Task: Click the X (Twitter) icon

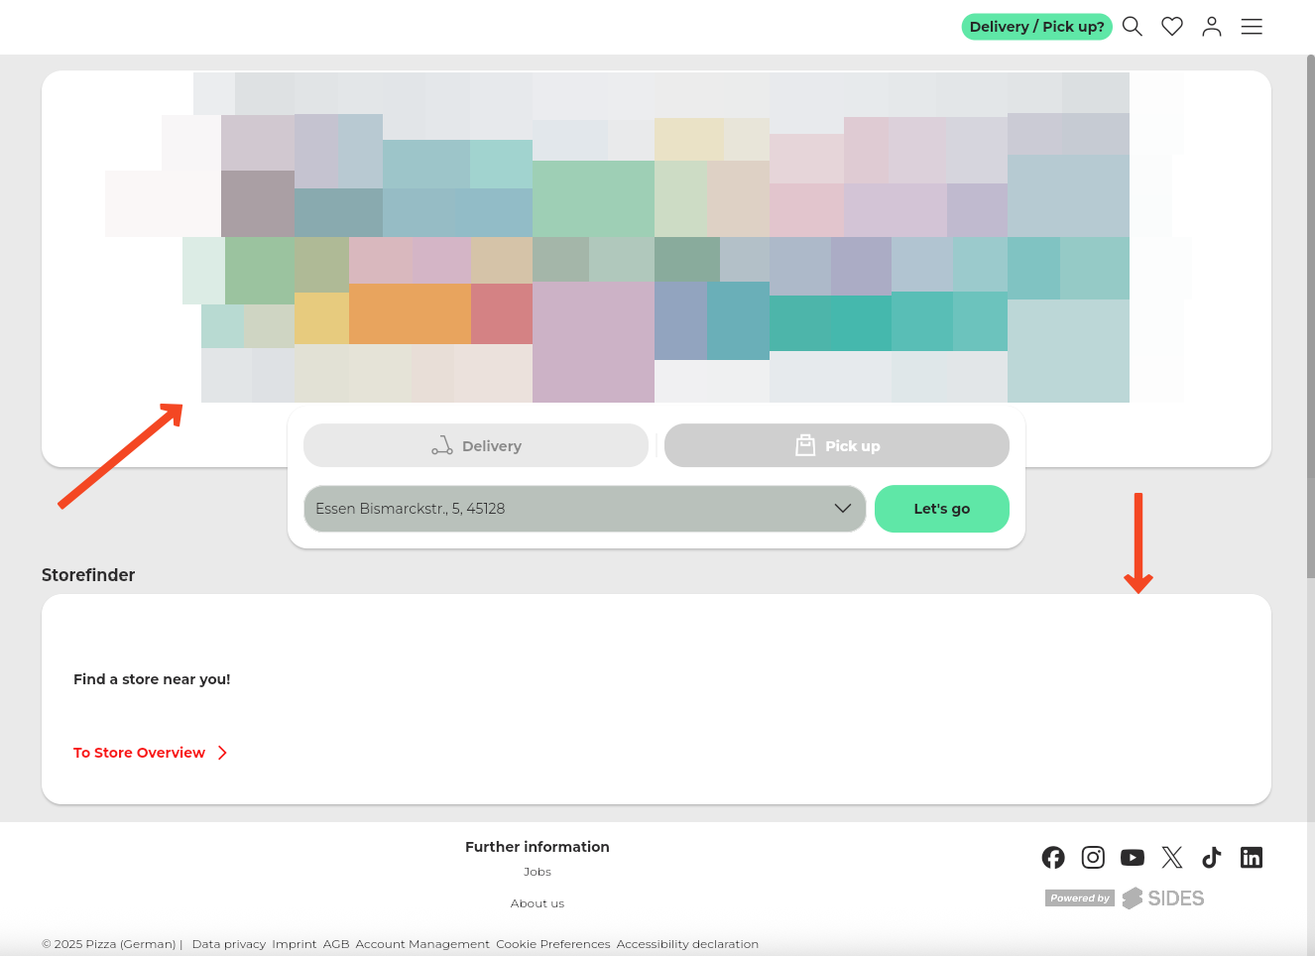Action: (x=1172, y=857)
